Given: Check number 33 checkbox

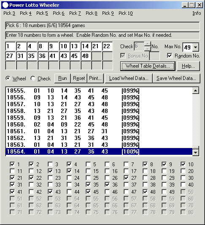Looking at the screenshot, I should 50,184.
